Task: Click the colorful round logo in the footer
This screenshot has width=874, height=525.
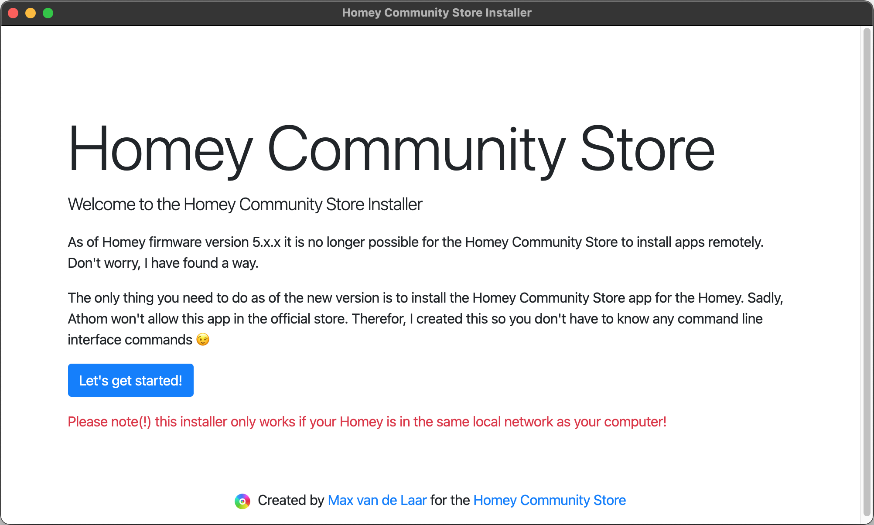Action: (x=242, y=501)
